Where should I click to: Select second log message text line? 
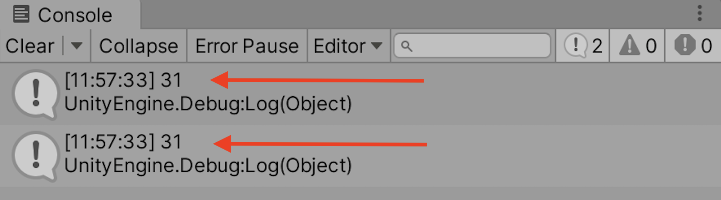click(123, 142)
